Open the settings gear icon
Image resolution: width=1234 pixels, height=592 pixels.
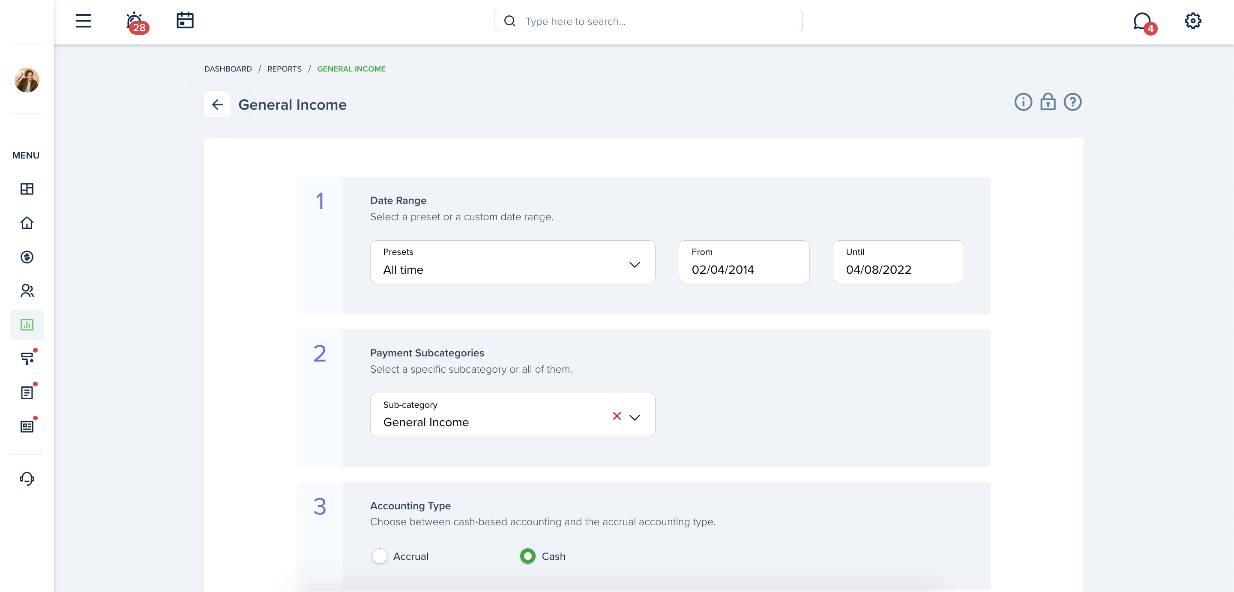click(x=1193, y=21)
